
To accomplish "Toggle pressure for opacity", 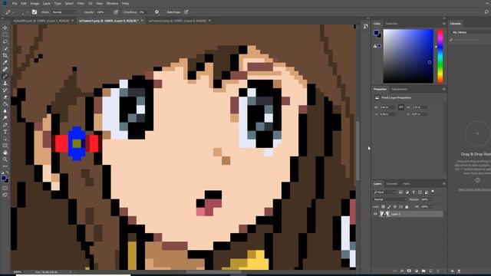I will tap(116, 12).
